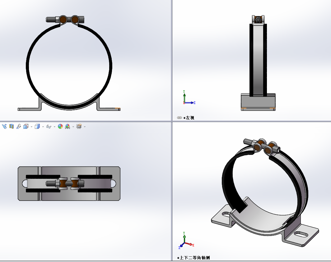331x262 pixels.
Task: Expand the Hide/Show Items dropdown arrow
Action: click(54, 127)
